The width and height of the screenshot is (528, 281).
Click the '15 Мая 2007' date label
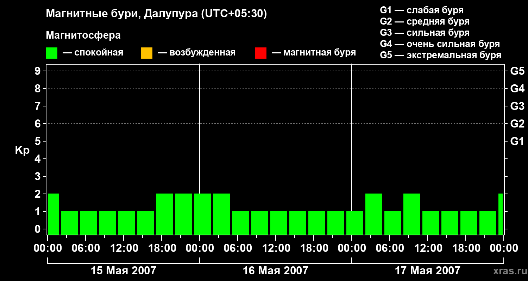click(x=123, y=270)
